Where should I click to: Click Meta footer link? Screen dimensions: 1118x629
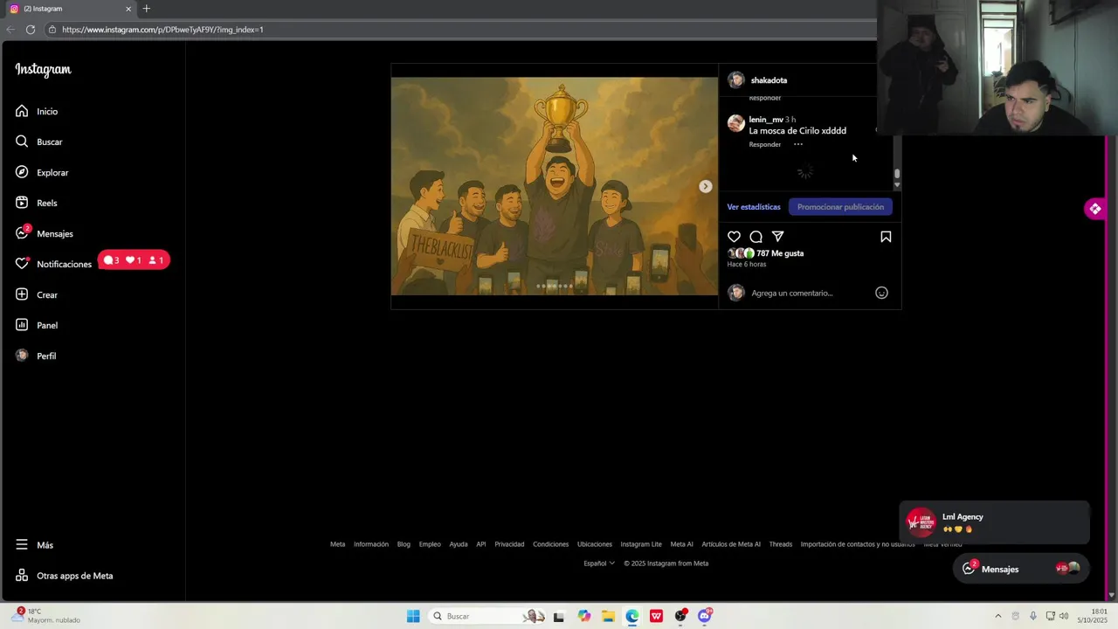point(337,544)
